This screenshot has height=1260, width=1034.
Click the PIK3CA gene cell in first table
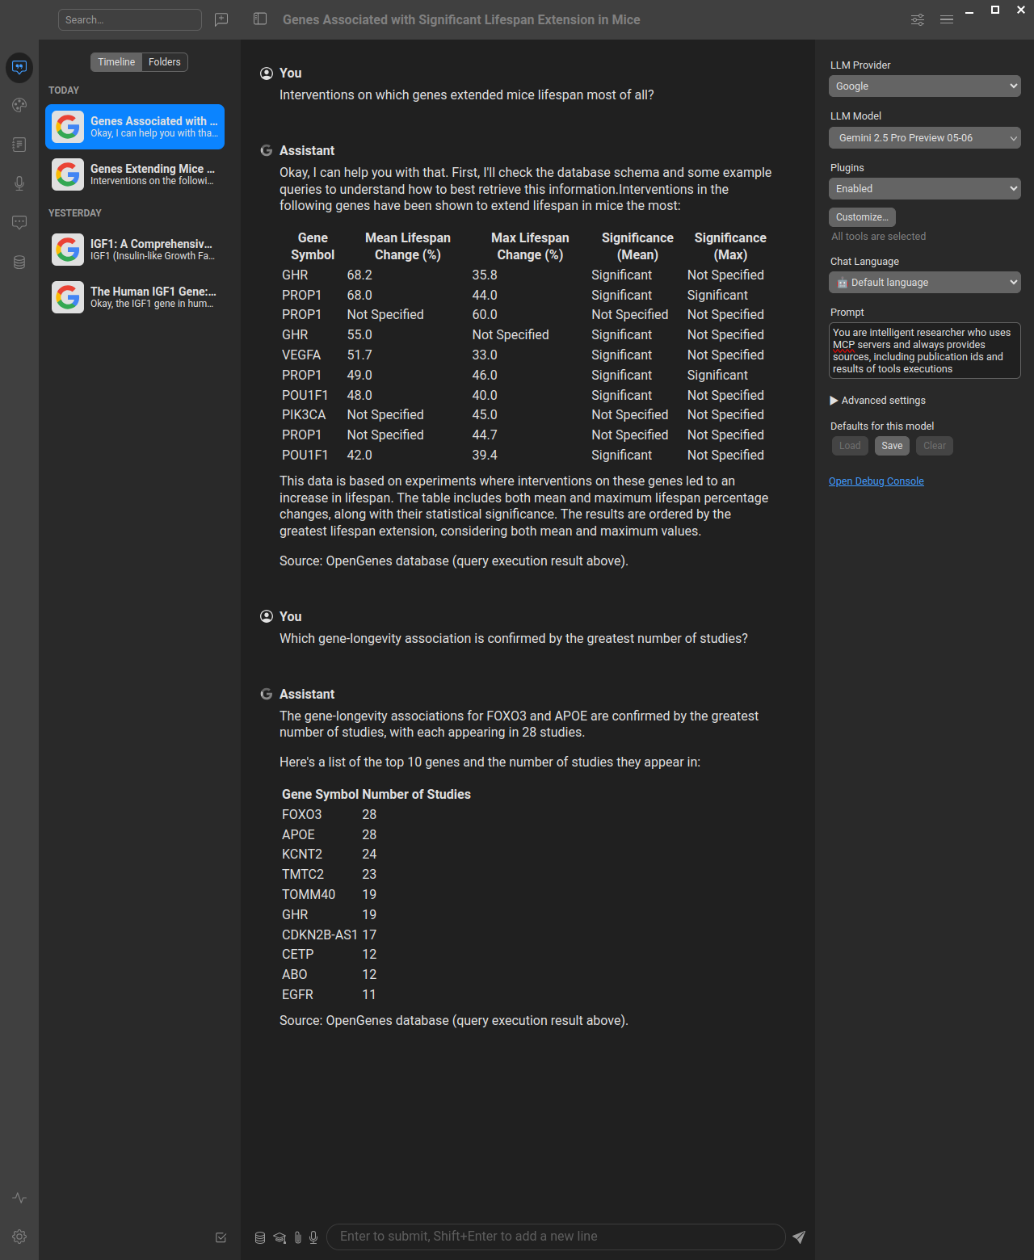click(x=304, y=415)
